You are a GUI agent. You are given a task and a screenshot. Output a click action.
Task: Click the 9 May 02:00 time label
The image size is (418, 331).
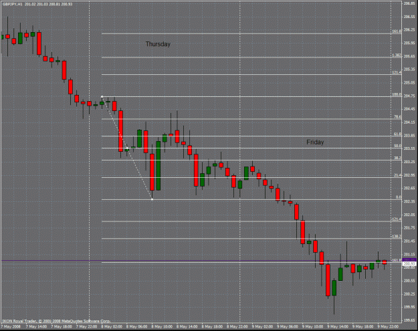coord(263,327)
